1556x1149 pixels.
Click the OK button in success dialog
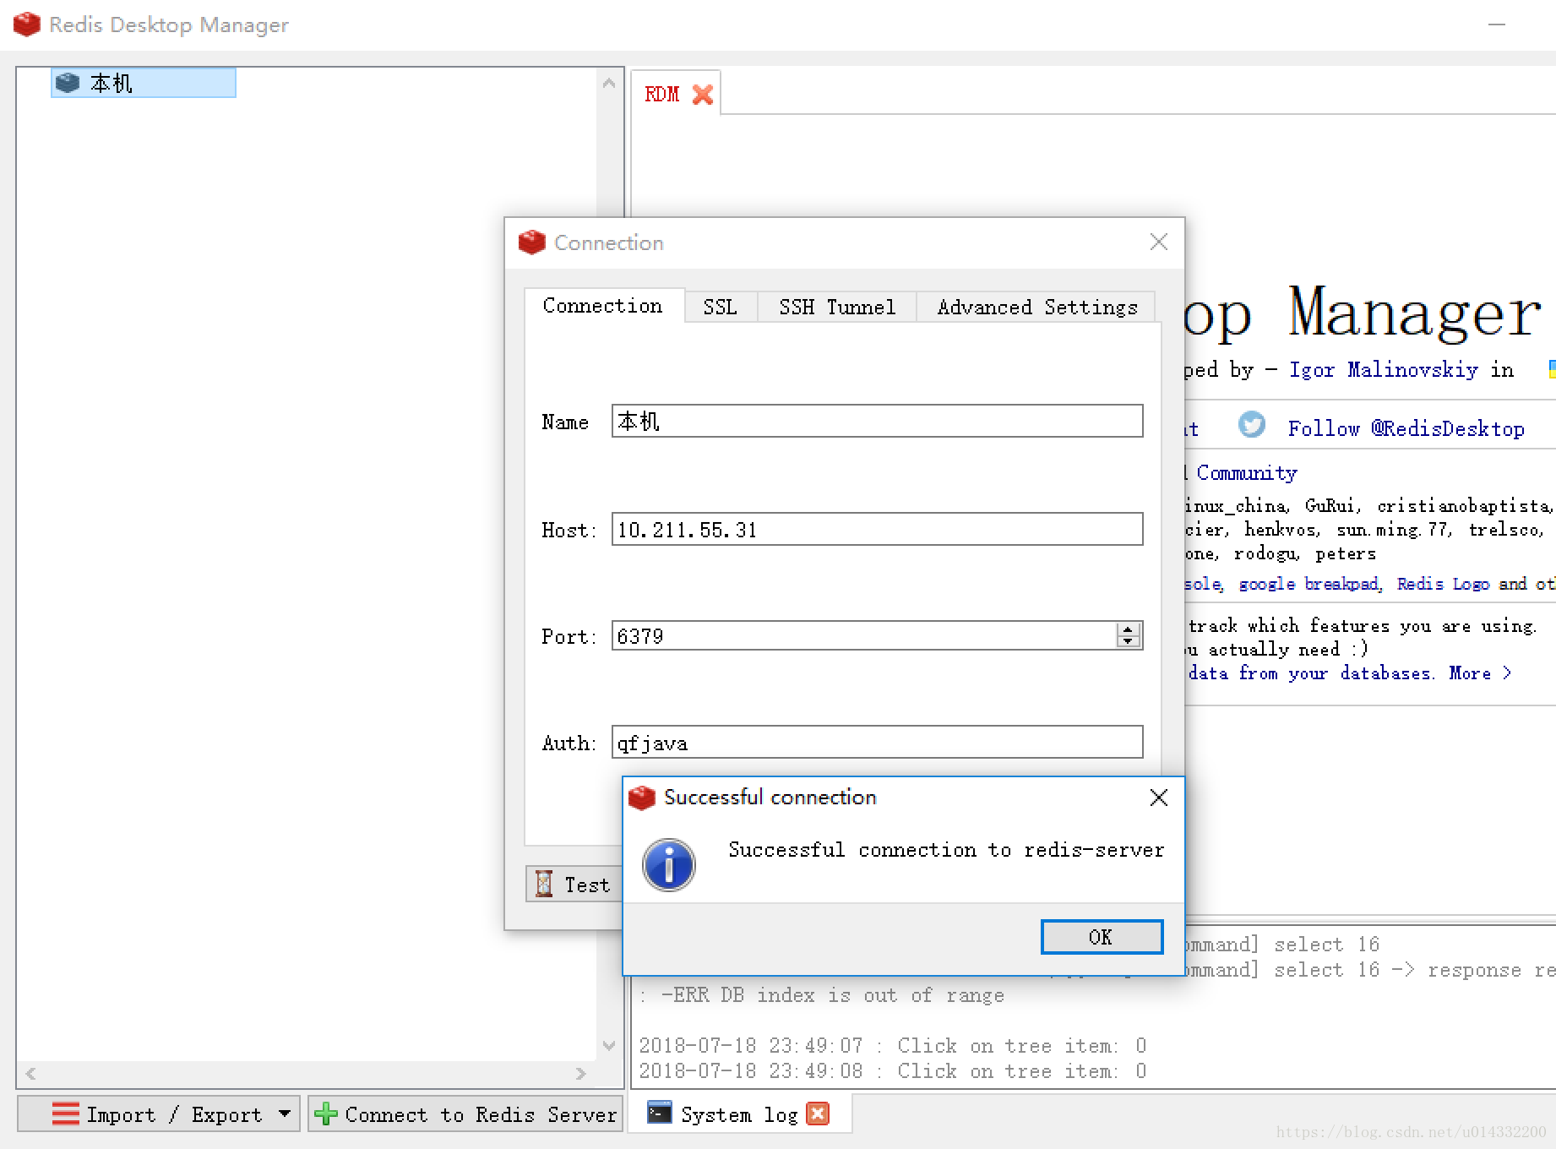tap(1102, 937)
